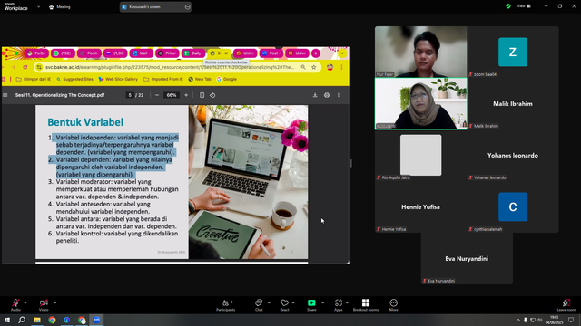581x326 pixels.
Task: Click the PDF fit to page icon
Action: coord(202,95)
